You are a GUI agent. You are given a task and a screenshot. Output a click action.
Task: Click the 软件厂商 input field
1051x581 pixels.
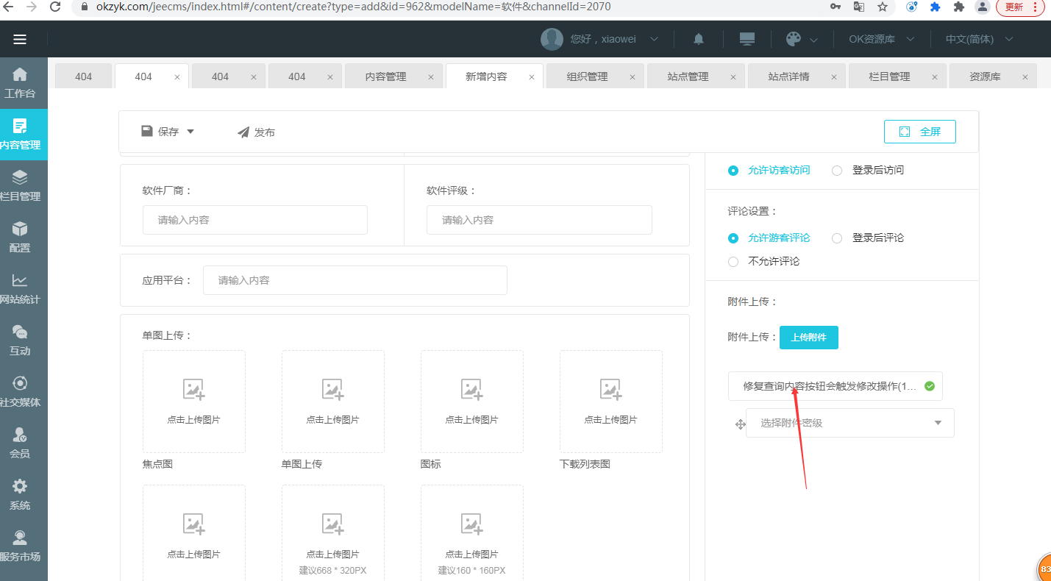pyautogui.click(x=254, y=220)
